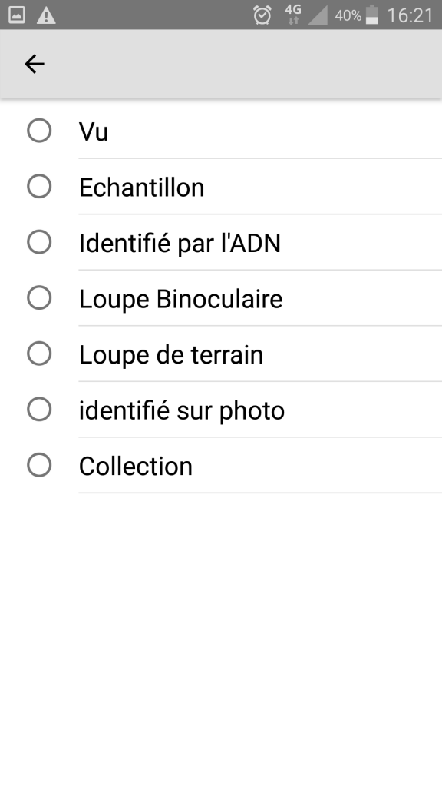The image size is (442, 787).
Task: Tap the signal strength icon
Action: tap(318, 15)
